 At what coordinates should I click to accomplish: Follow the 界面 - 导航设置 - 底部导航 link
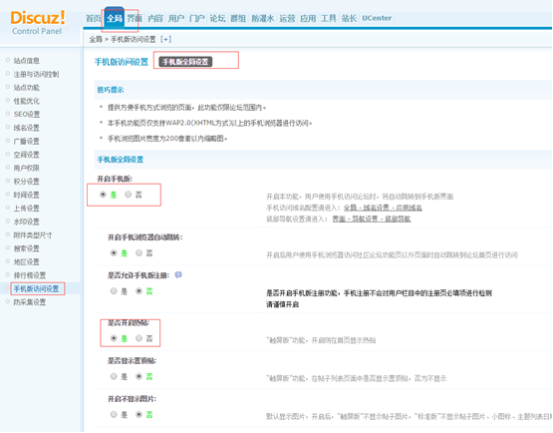coord(372,218)
